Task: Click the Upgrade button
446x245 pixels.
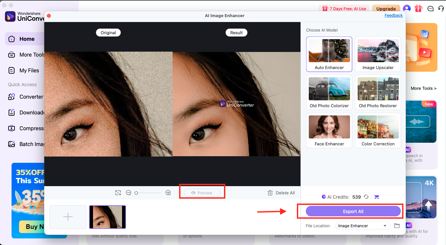Action: point(386,9)
